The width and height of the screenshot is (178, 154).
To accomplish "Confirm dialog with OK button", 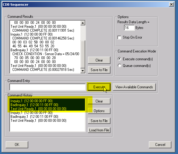I will [x=17, y=145].
